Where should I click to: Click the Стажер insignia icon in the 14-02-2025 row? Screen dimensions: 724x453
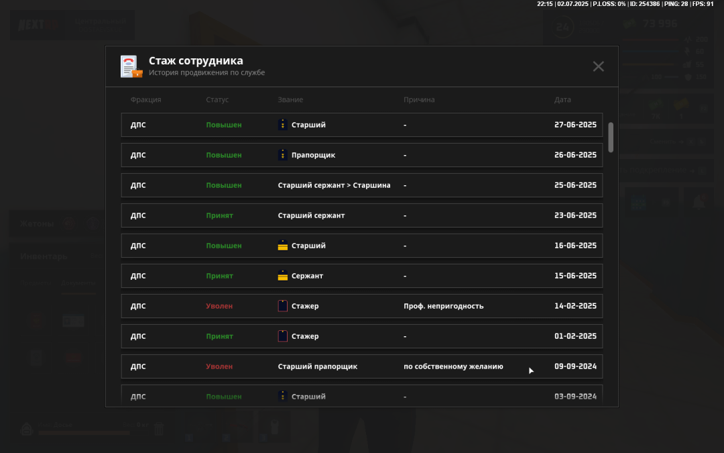(283, 306)
